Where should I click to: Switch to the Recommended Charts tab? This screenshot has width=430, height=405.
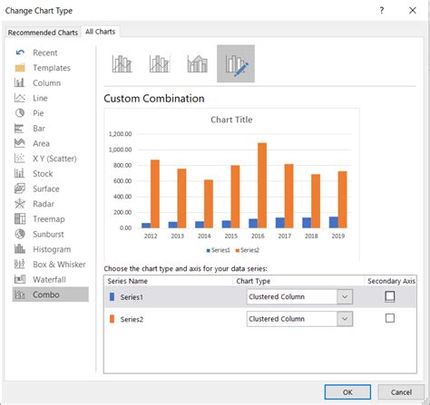pos(43,33)
